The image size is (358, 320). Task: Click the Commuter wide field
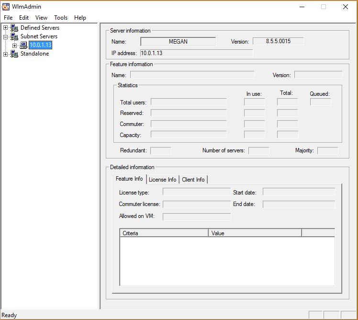[189, 124]
